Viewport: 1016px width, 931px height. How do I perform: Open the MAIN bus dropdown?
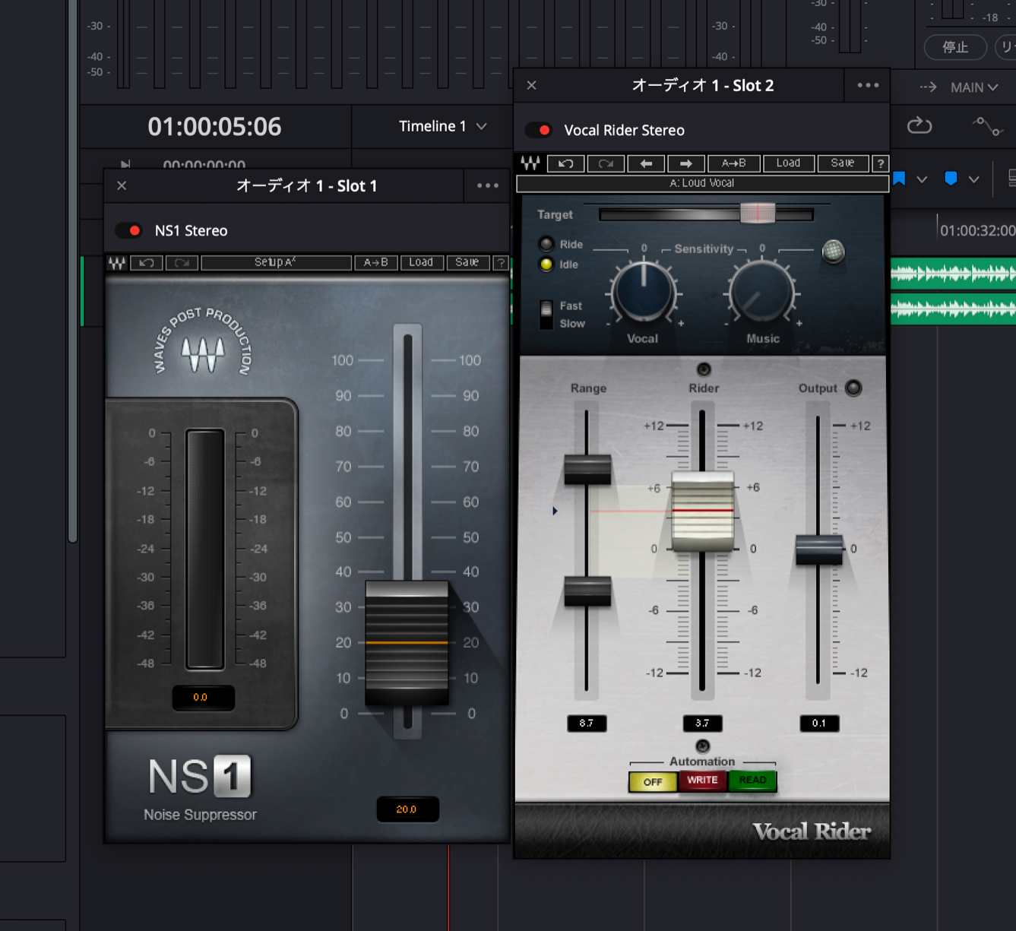[x=973, y=87]
